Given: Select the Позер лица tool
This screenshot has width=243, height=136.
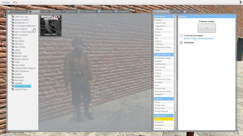Looking at the screenshot, I should [164, 108].
